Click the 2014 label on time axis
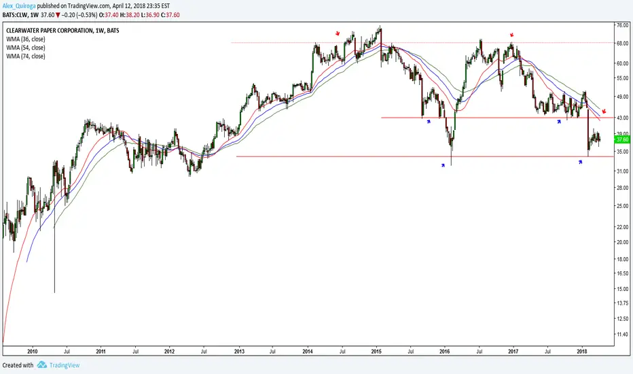The width and height of the screenshot is (633, 374). (x=308, y=352)
